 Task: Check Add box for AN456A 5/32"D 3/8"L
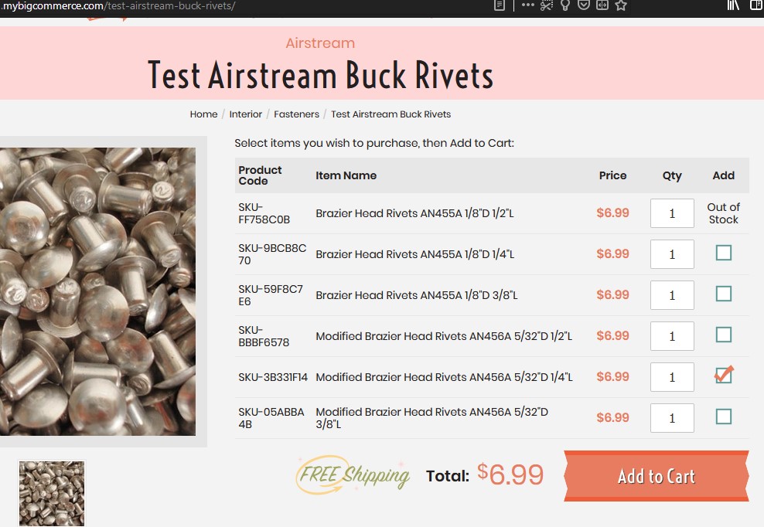(724, 416)
